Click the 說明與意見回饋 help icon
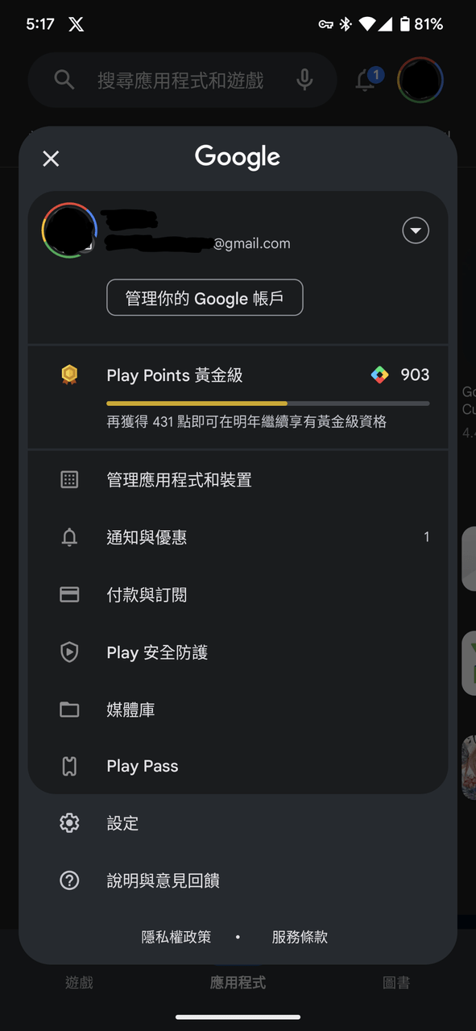Viewport: 476px width, 1031px height. tap(69, 880)
